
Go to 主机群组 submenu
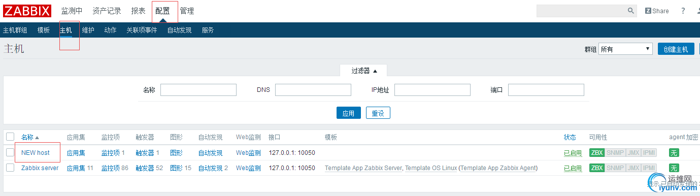[15, 30]
